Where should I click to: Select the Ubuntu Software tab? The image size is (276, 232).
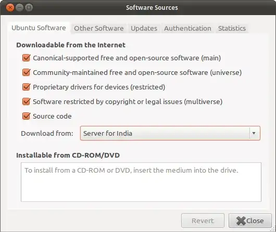(x=39, y=28)
